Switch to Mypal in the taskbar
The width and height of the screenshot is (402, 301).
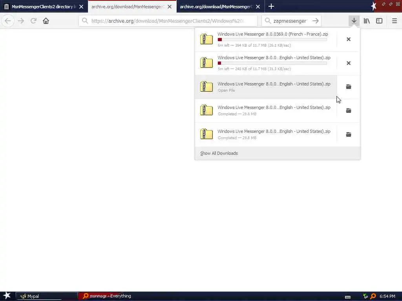click(x=47, y=296)
